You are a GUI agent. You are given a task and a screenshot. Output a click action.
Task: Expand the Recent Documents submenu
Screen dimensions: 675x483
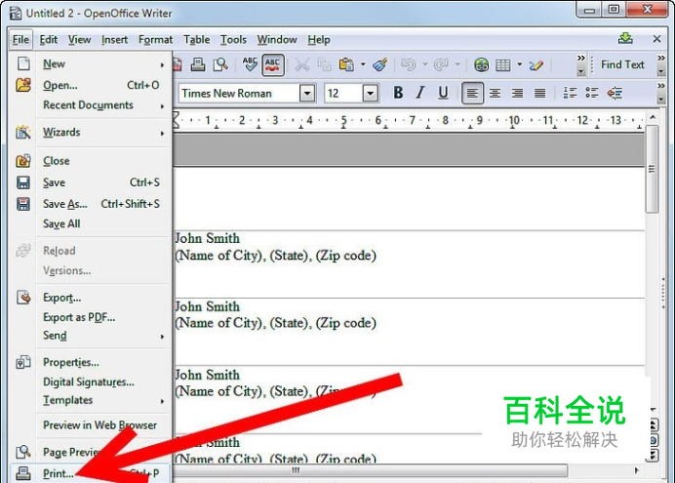coord(91,105)
